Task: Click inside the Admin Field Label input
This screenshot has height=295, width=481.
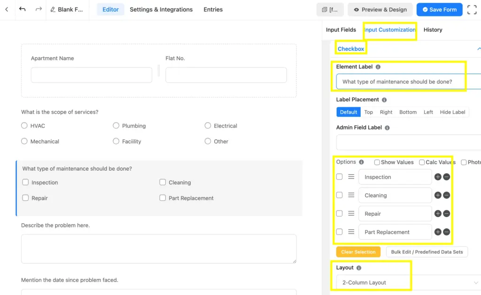Action: point(408,142)
